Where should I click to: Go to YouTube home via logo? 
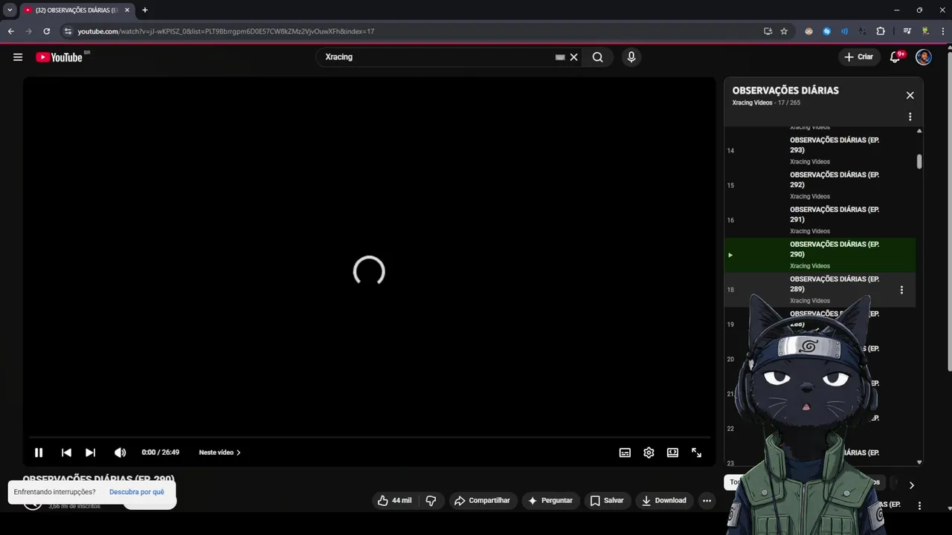point(59,57)
